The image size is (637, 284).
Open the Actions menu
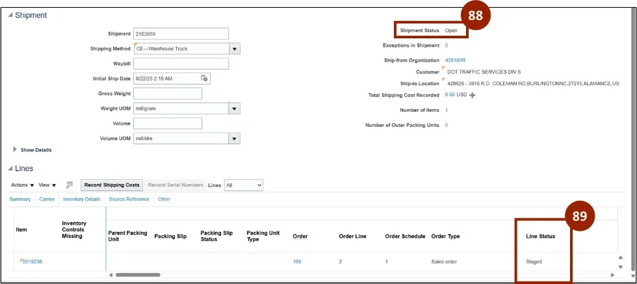tap(22, 185)
